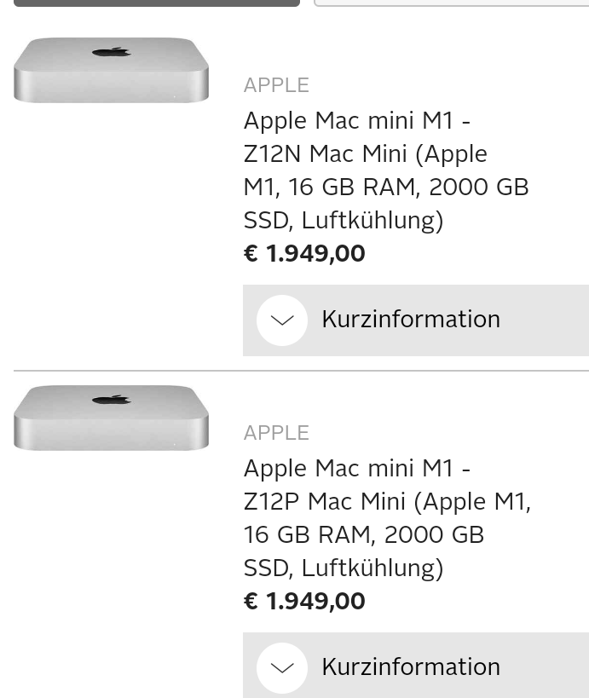
Task: Expand Kurzinformation chevron for Z12N Mac mini
Action: pyautogui.click(x=282, y=320)
